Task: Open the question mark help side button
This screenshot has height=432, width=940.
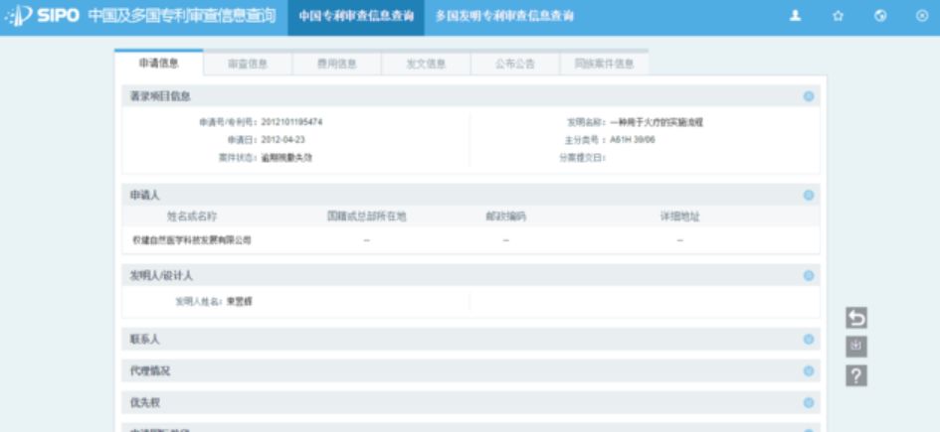Action: click(856, 375)
